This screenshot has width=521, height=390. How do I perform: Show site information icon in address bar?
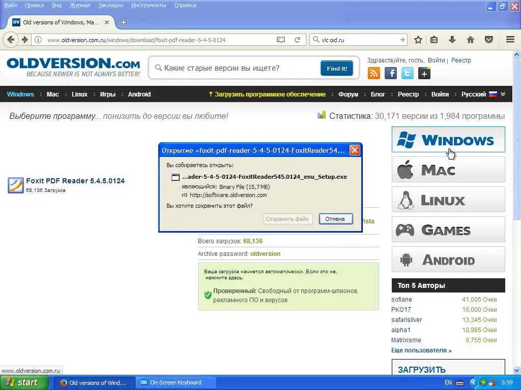click(38, 40)
